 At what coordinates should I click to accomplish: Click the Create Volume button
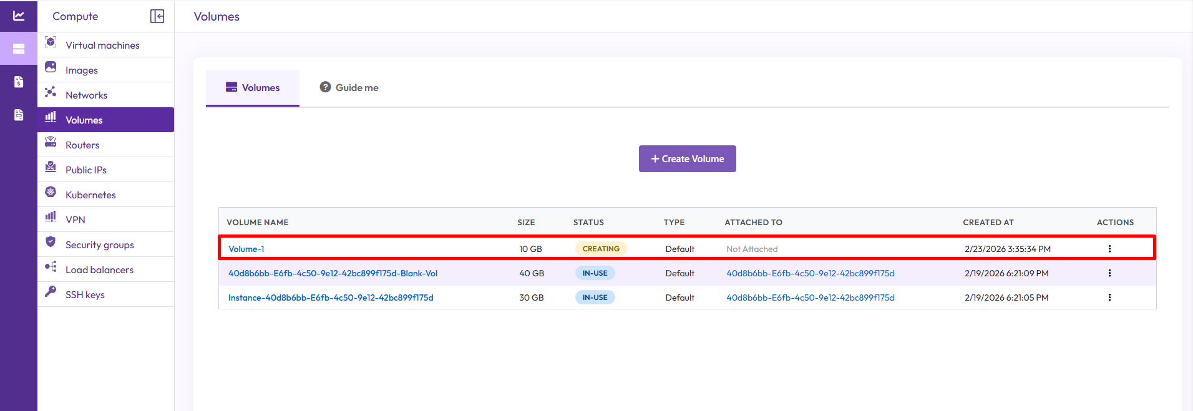[x=687, y=159]
